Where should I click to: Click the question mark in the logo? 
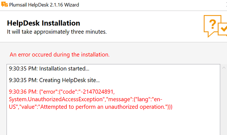213,24
